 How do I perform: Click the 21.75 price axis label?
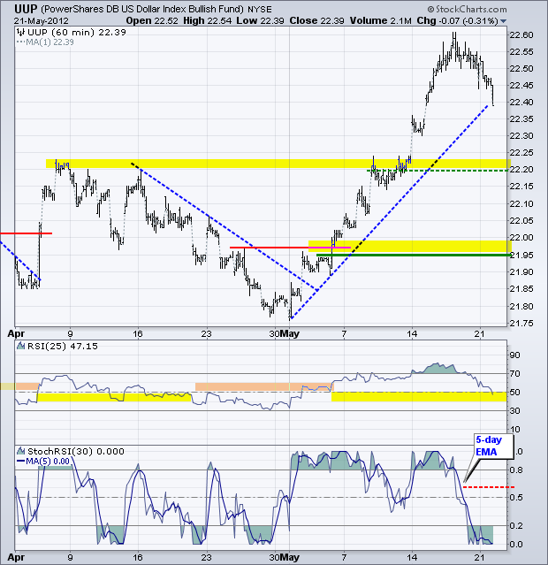click(521, 323)
